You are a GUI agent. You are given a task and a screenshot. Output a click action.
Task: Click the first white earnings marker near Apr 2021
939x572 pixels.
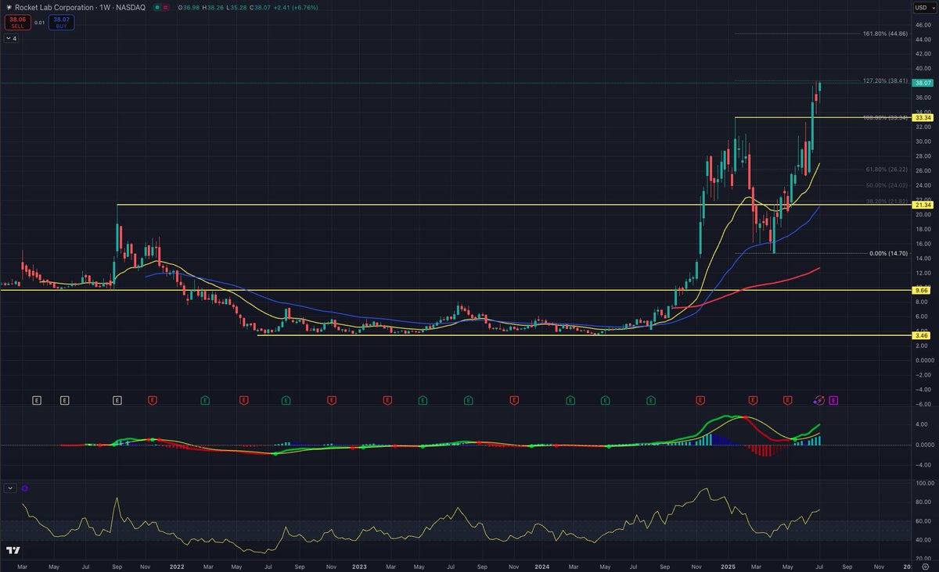36,400
